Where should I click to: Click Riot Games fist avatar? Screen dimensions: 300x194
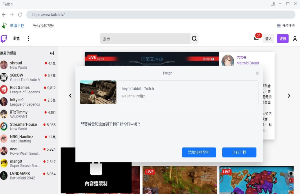point(4,90)
